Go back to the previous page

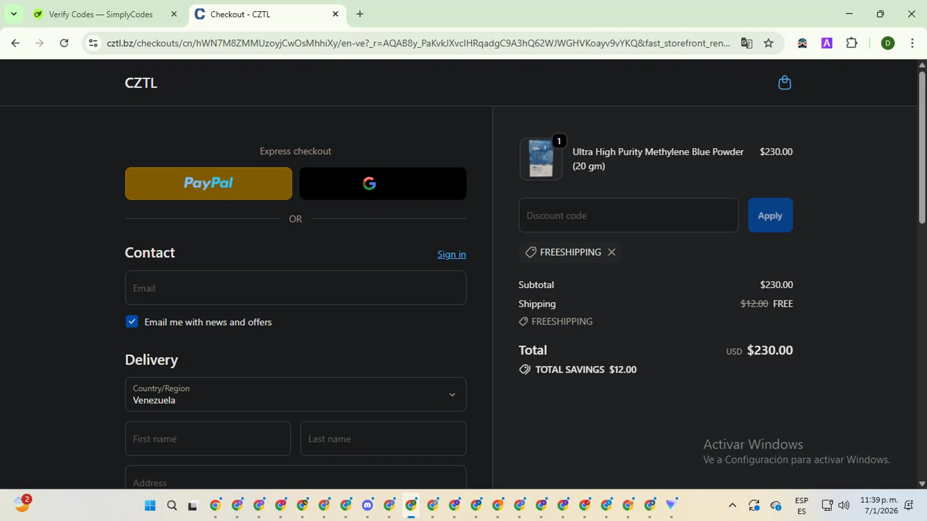[x=15, y=43]
